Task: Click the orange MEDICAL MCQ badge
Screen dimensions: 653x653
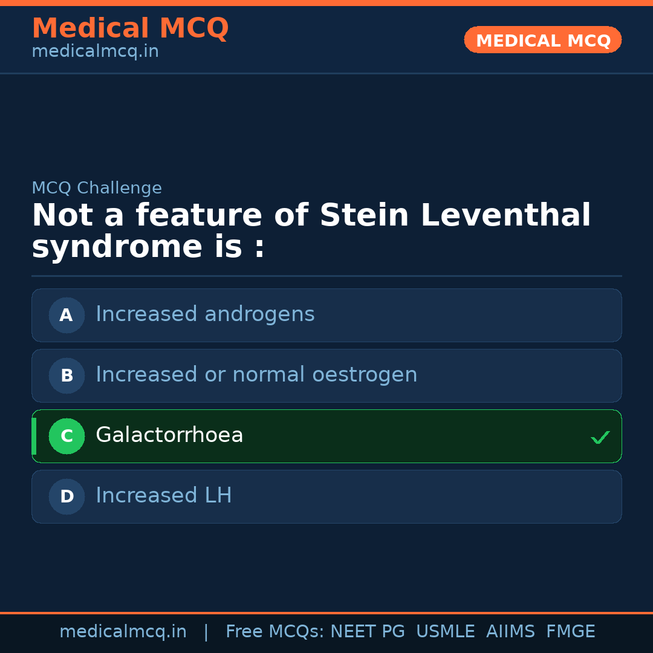Action: click(543, 41)
